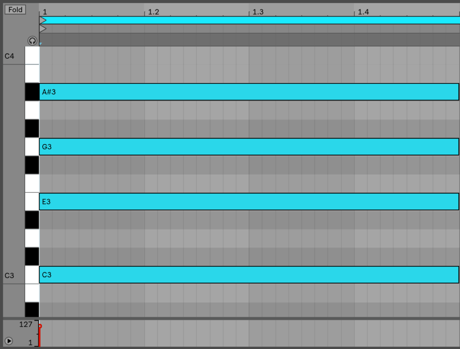Click the C#3 black piano key
Viewport: 460px width, 349px height.
[x=32, y=257]
